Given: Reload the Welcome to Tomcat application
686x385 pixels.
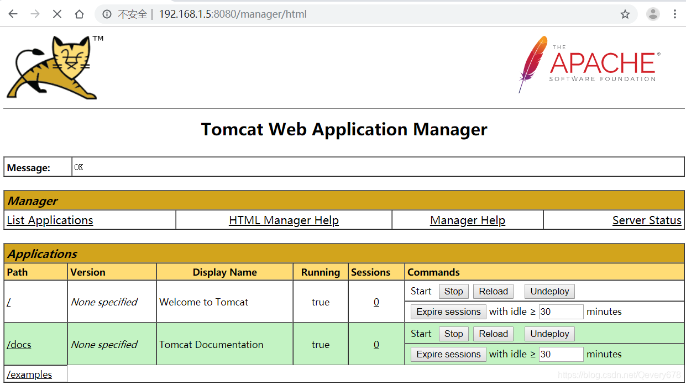Looking at the screenshot, I should pos(493,291).
